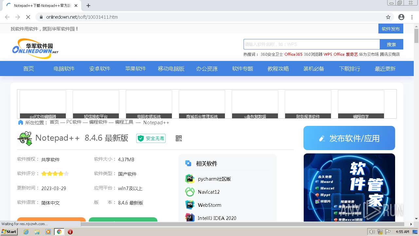Click the volume speaker tray icon
The width and height of the screenshot is (419, 236).
coord(372,232)
